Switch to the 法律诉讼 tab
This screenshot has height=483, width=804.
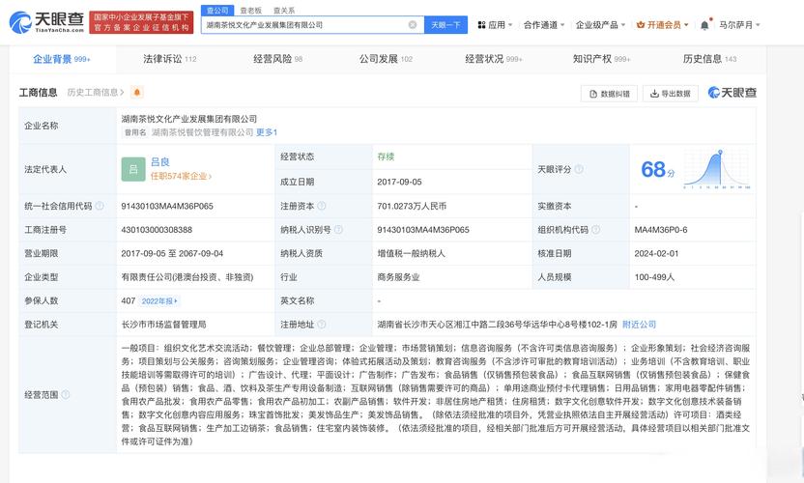[x=170, y=59]
